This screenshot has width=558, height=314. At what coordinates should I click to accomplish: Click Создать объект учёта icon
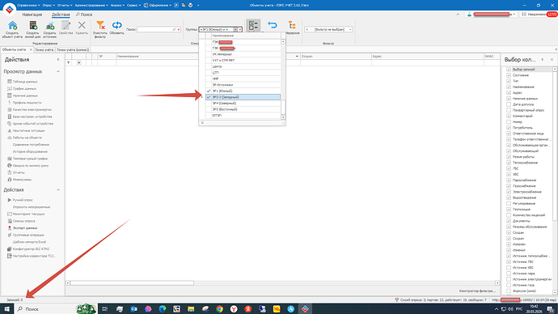click(x=12, y=25)
